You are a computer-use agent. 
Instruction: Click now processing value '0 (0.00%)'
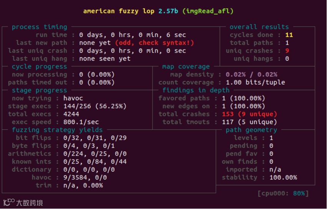pyautogui.click(x=97, y=75)
